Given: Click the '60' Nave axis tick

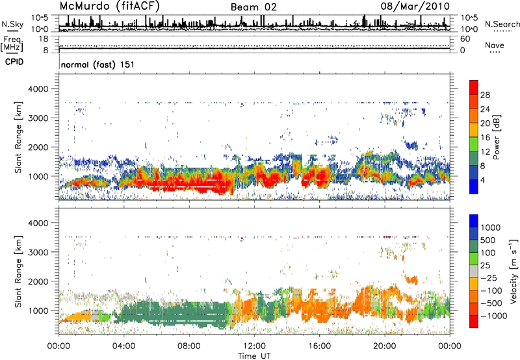Looking at the screenshot, I should point(465,39).
